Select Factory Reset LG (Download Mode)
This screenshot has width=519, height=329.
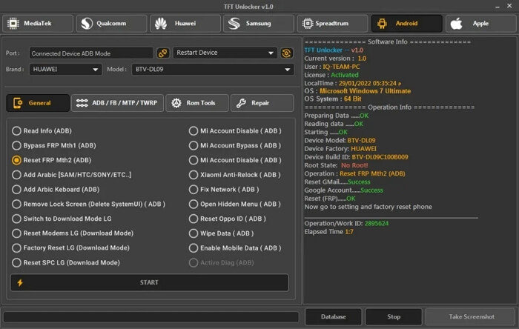pyautogui.click(x=70, y=247)
